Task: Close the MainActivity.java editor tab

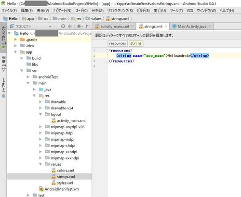Action: click(210, 26)
